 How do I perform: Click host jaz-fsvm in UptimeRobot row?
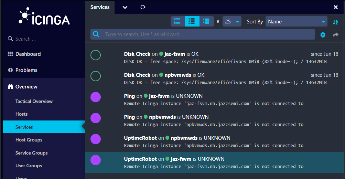[x=181, y=159]
